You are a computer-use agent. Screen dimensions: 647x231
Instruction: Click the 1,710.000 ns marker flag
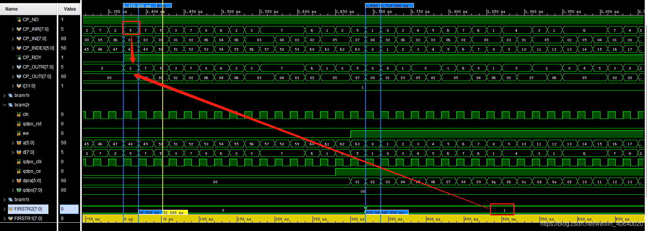tap(397, 6)
